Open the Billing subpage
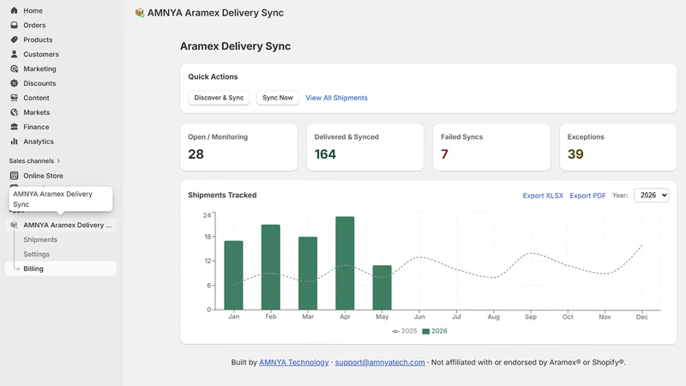Image resolution: width=686 pixels, height=386 pixels. point(60,268)
